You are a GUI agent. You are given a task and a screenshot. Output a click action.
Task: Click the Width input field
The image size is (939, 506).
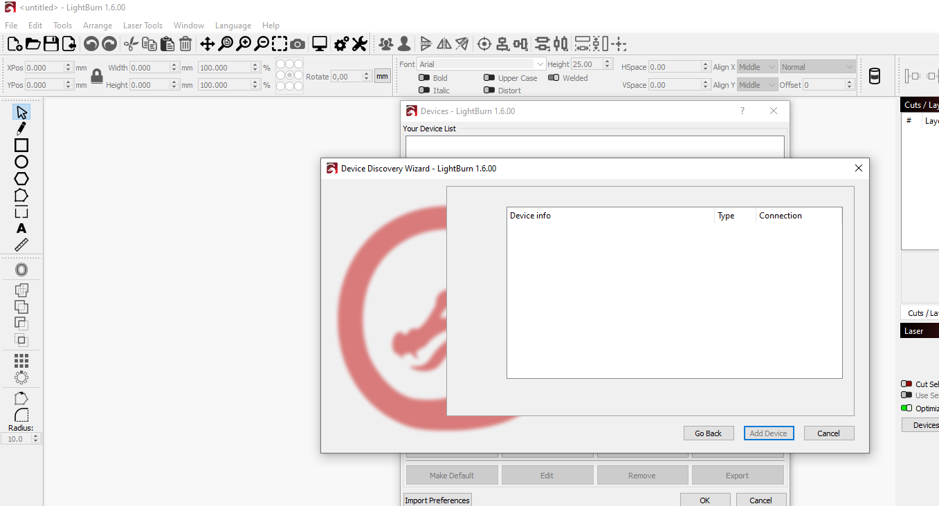point(154,68)
